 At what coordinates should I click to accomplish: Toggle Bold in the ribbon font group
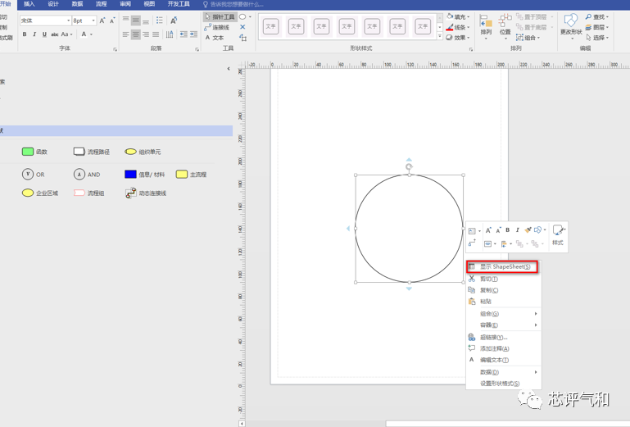click(25, 34)
